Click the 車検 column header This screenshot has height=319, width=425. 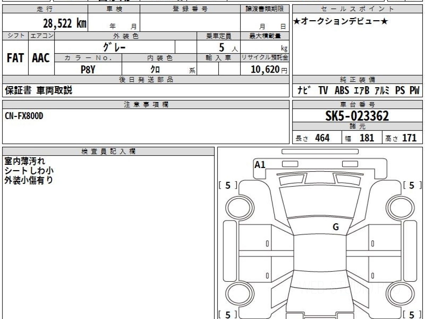pos(114,9)
